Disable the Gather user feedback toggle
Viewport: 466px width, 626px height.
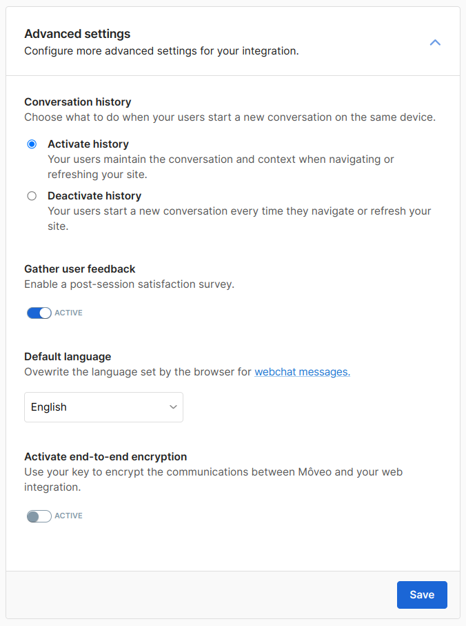point(39,313)
